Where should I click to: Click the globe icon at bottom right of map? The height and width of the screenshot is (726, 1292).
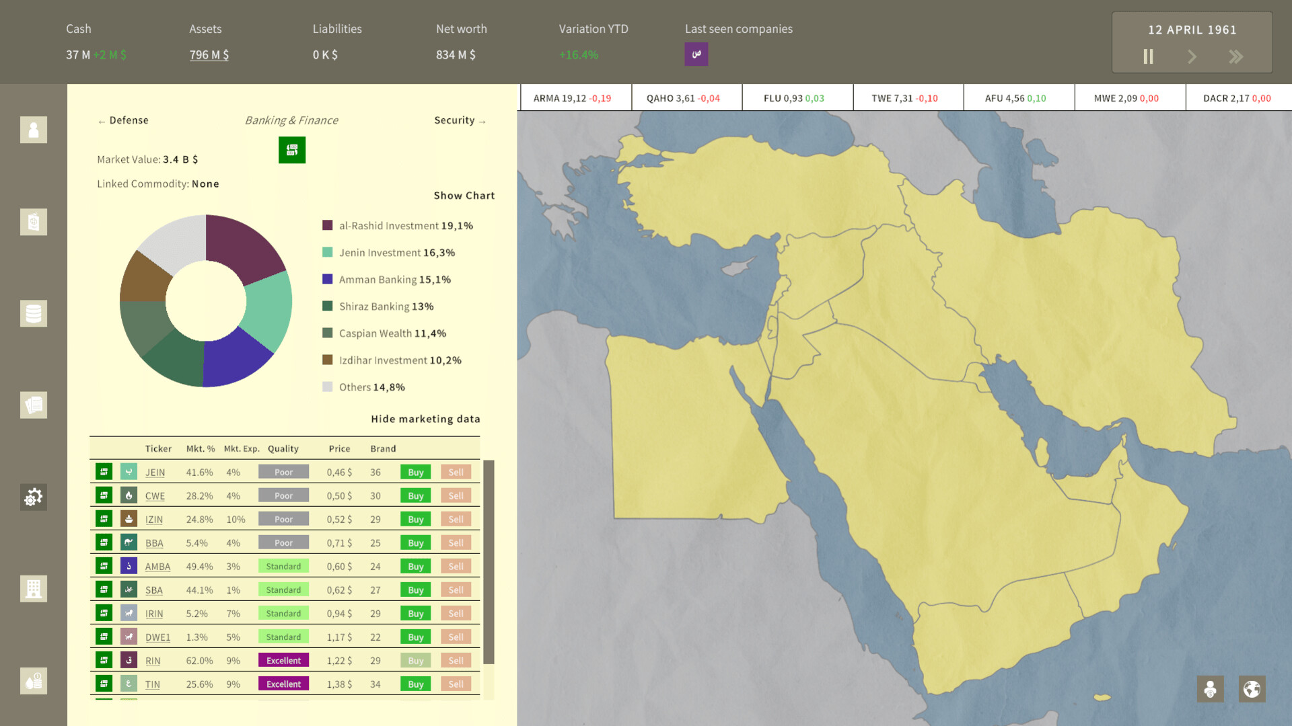point(1251,688)
